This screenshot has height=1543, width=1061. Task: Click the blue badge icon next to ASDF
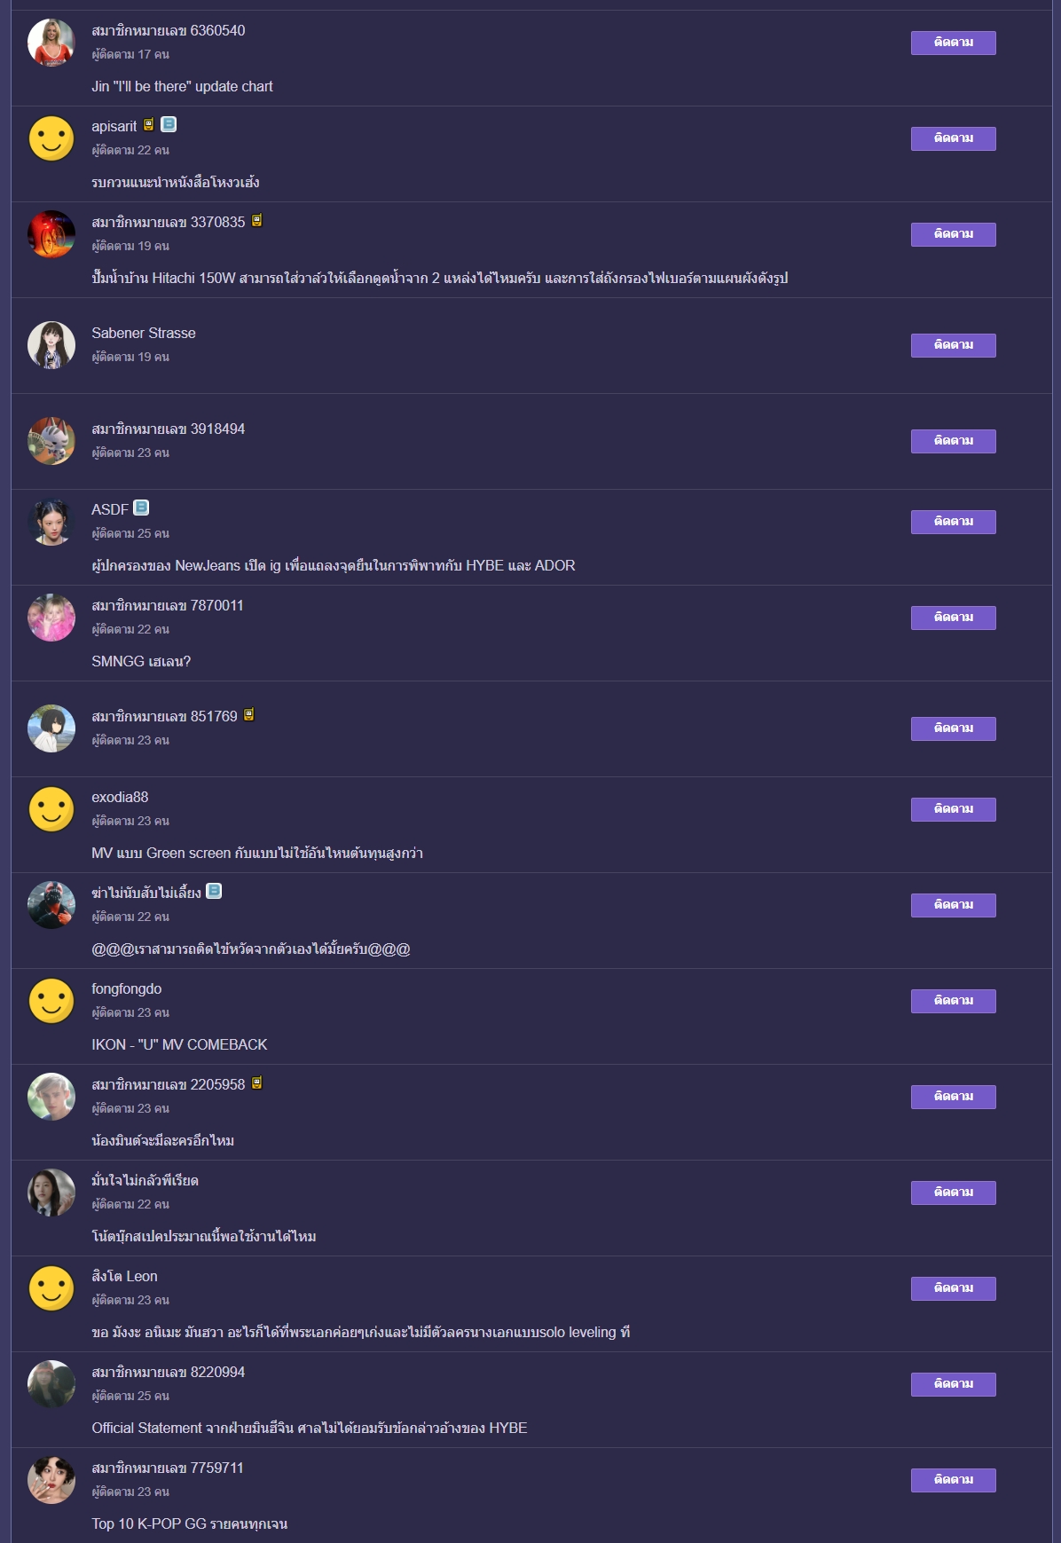pyautogui.click(x=141, y=508)
